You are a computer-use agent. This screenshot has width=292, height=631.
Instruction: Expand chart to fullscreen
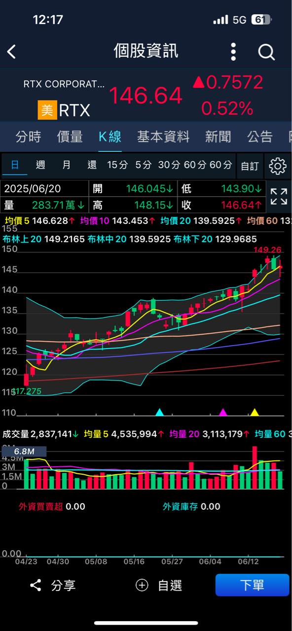(279, 196)
